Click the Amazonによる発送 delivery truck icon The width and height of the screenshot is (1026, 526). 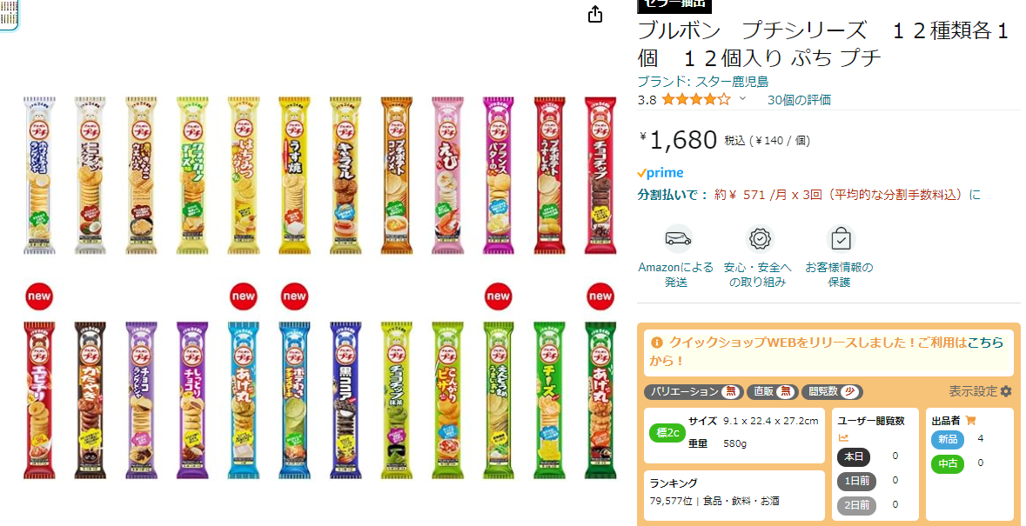678,238
